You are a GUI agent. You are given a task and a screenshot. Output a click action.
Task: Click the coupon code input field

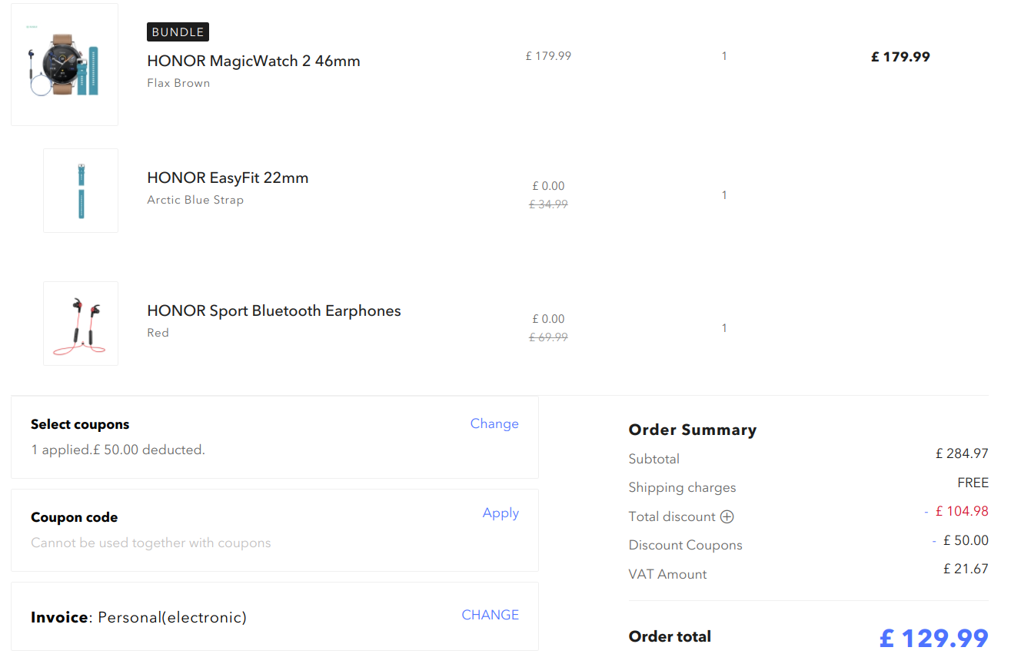tap(231, 543)
